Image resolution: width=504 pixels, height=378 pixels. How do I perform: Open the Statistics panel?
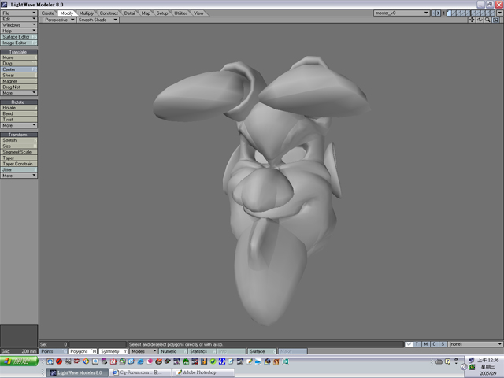coord(202,351)
